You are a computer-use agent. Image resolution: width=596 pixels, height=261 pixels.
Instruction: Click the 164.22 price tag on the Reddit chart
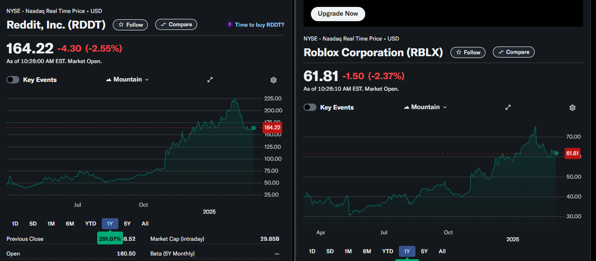pyautogui.click(x=272, y=128)
